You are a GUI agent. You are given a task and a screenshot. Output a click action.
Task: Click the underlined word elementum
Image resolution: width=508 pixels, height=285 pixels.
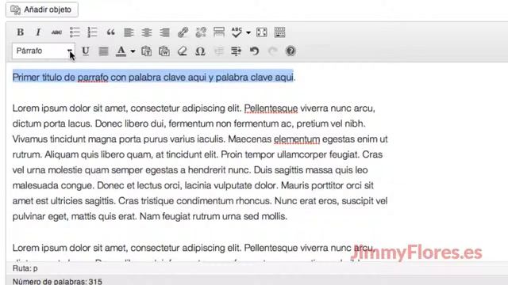pyautogui.click(x=297, y=139)
